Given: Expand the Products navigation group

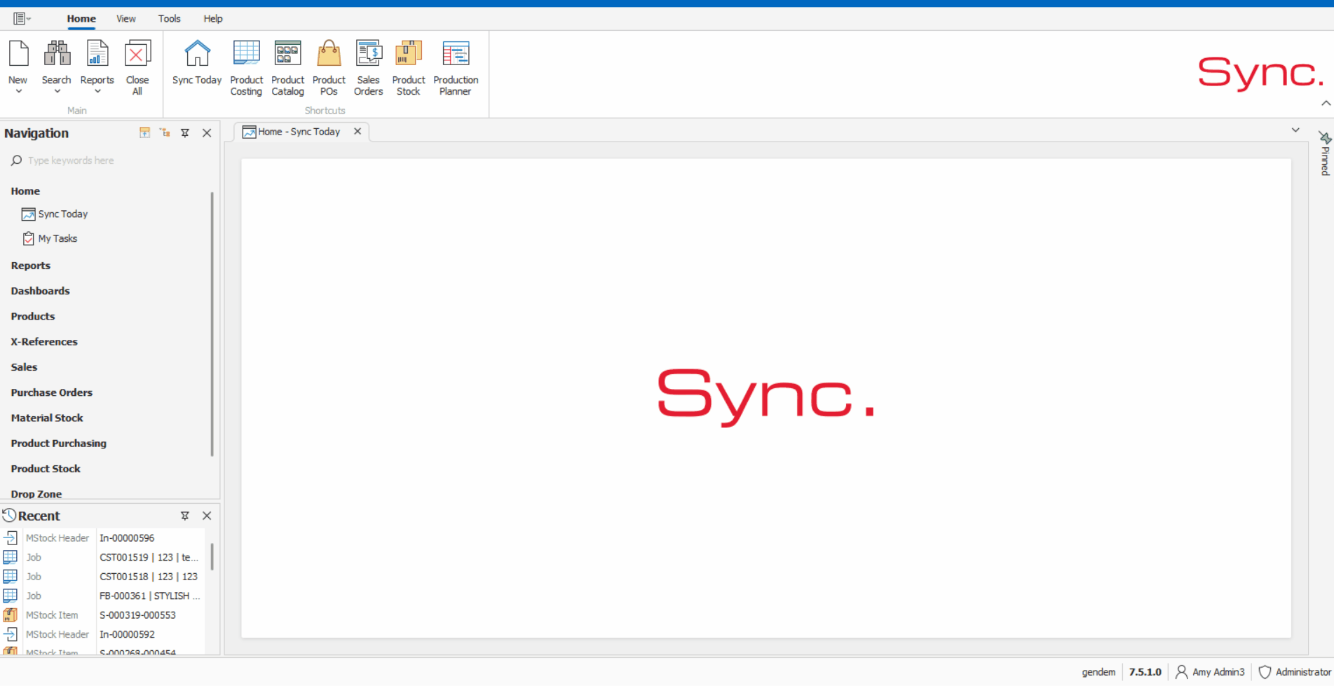Looking at the screenshot, I should point(33,317).
